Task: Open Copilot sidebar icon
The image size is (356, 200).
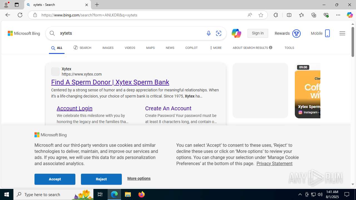Action: (350, 15)
